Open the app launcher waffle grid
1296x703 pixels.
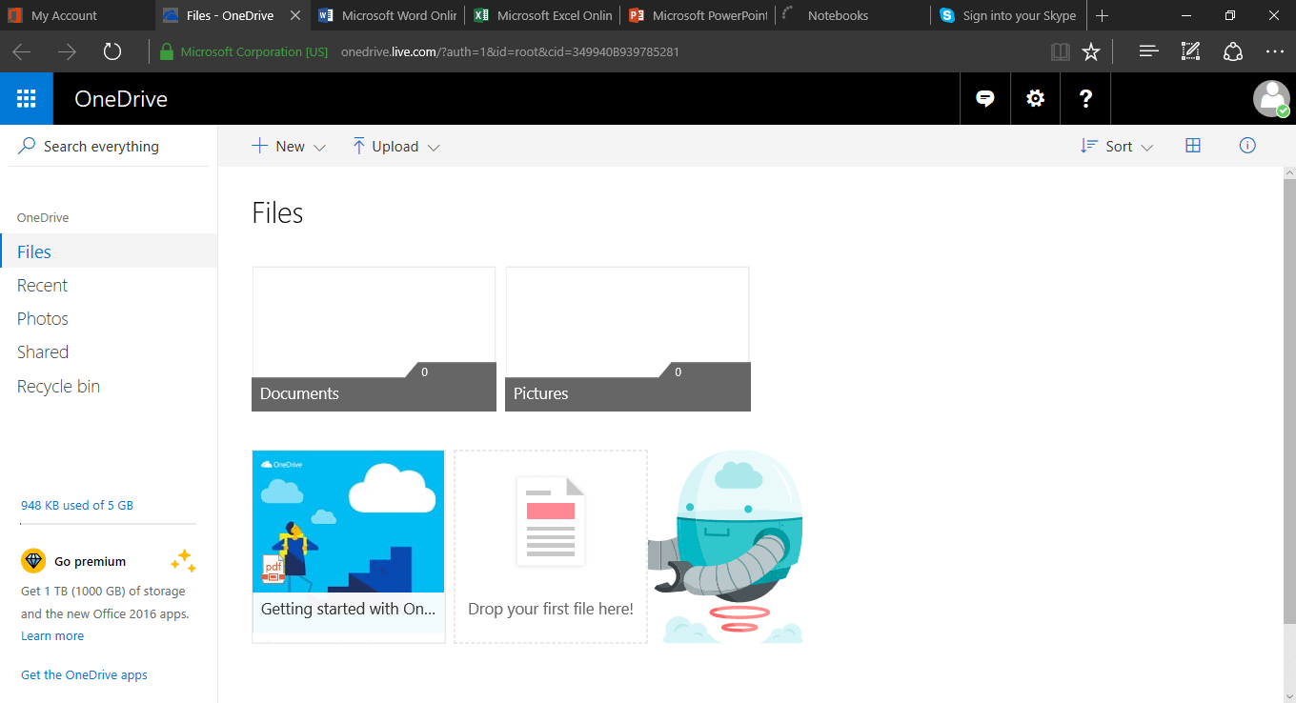(27, 98)
